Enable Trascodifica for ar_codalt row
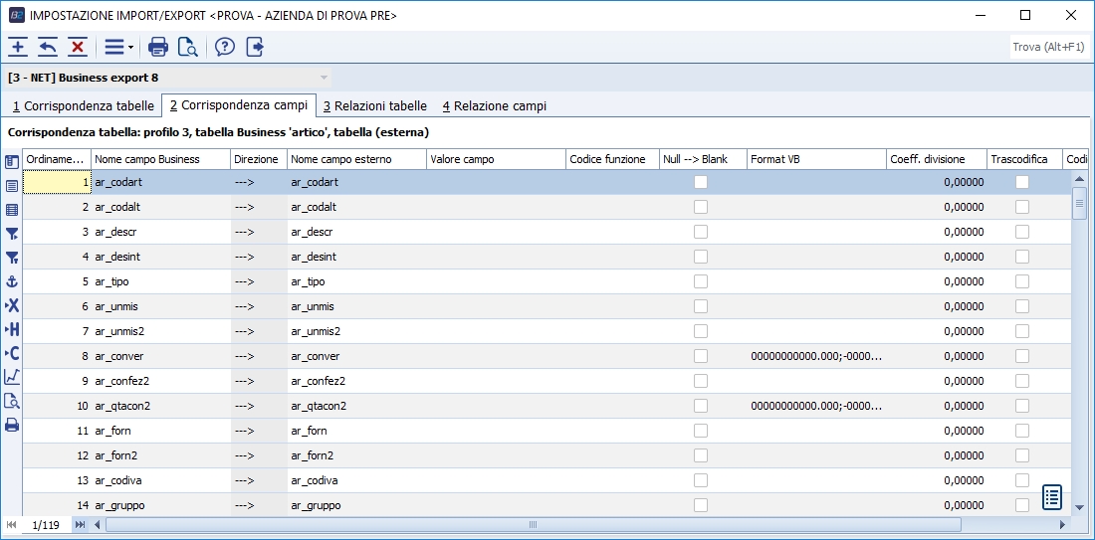1095x540 pixels. pos(1022,207)
